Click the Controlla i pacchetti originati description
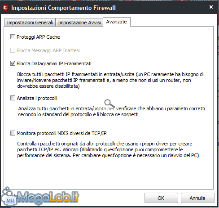The height and width of the screenshot is (208, 219). [x=108, y=149]
